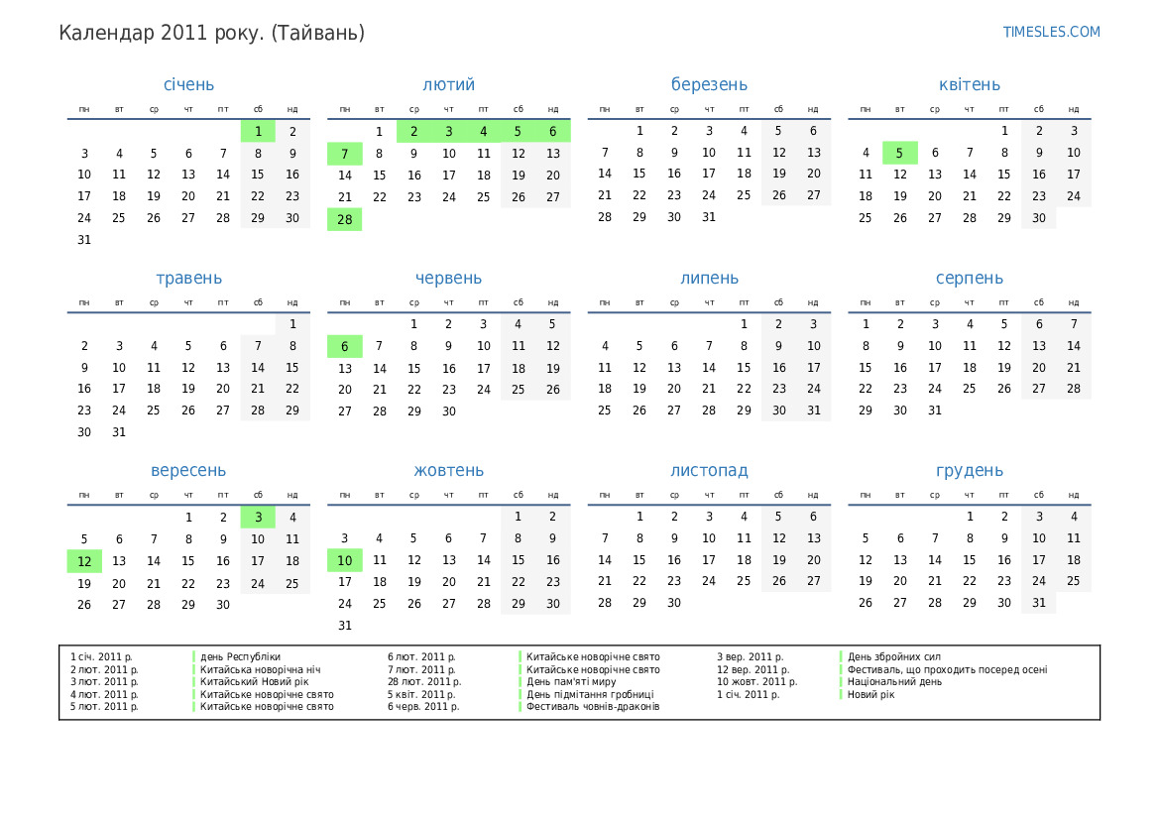The height and width of the screenshot is (820, 1159).
Task: Select the month heading "травень"
Action: [x=188, y=278]
